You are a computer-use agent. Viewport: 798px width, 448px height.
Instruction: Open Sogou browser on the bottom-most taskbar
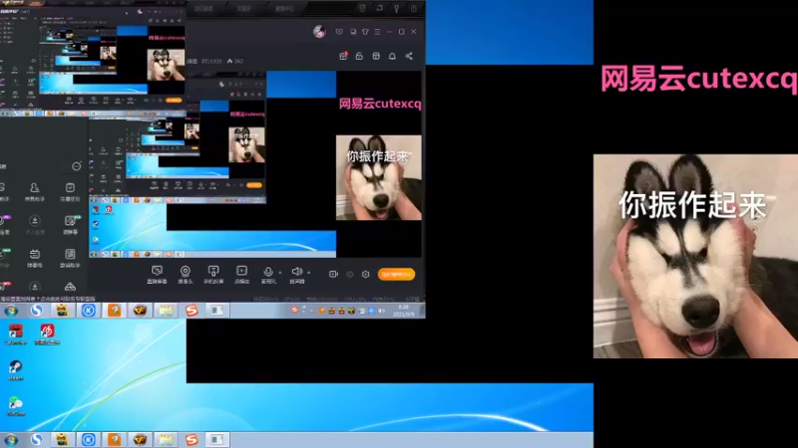click(x=37, y=440)
